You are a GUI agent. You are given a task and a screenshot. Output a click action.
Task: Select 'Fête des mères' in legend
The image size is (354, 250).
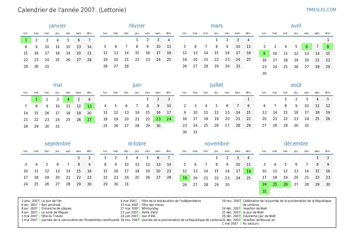(x=152, y=205)
